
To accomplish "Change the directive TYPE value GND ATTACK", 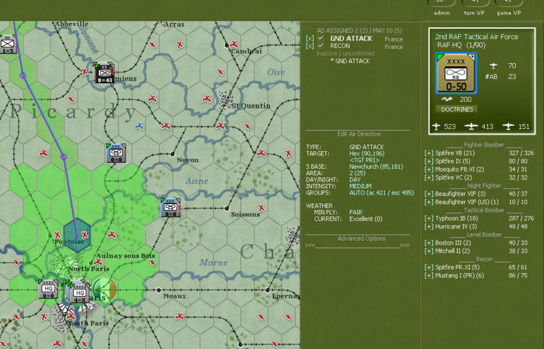I will (366, 147).
